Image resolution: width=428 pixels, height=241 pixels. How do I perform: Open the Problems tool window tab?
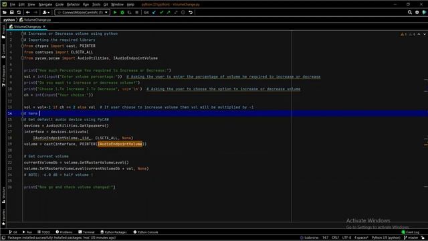point(64,232)
